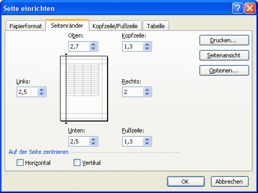The image size is (258, 193).
Task: Click the Help question mark icon
Action: [x=238, y=9]
